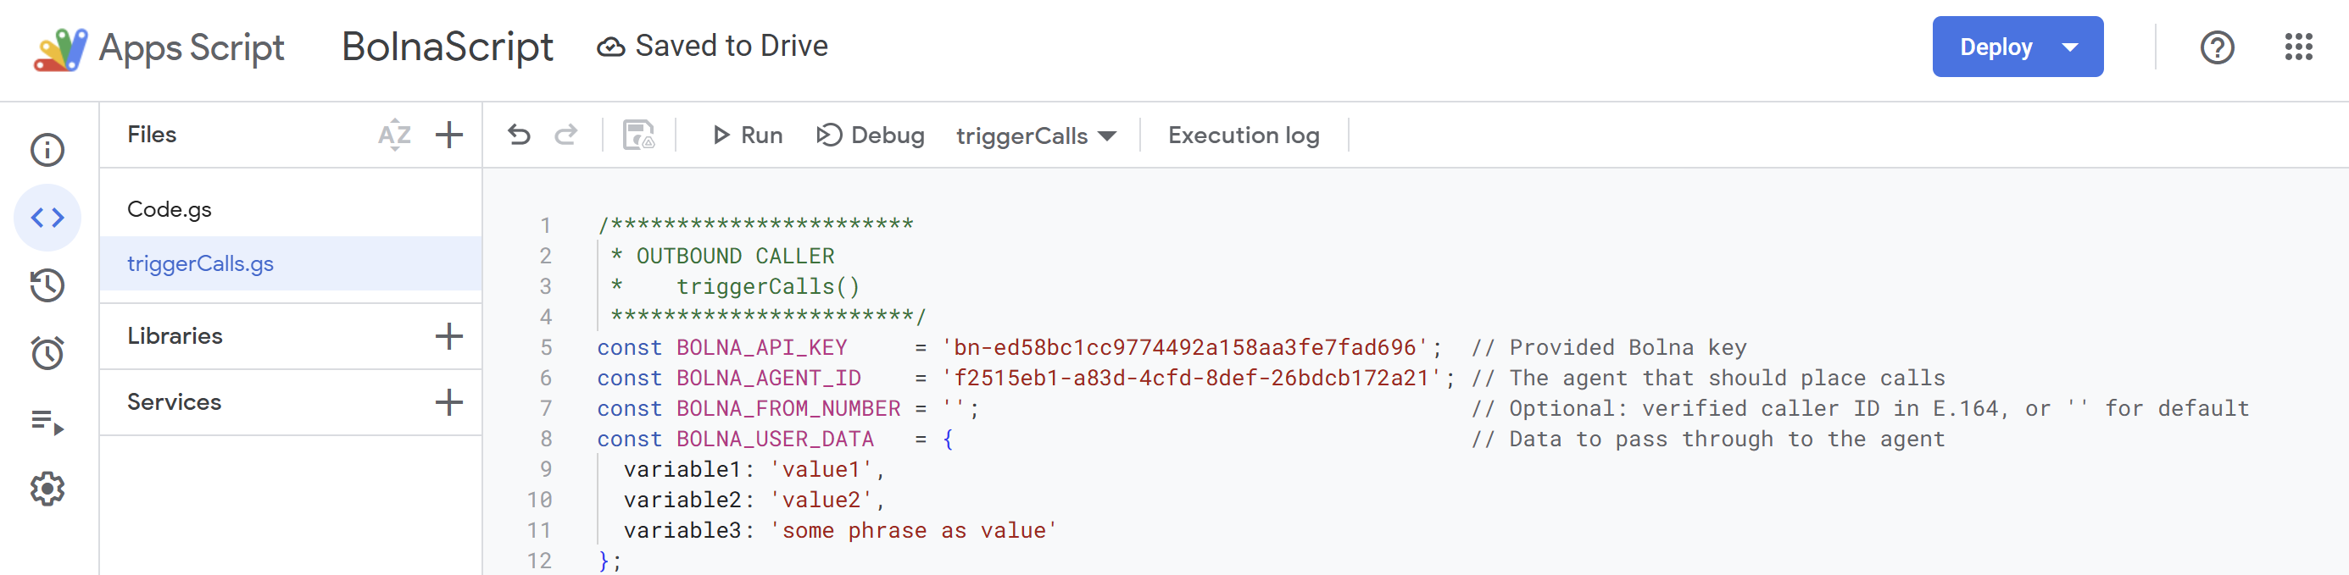Expand the Deploy dropdown arrow

(x=2070, y=46)
